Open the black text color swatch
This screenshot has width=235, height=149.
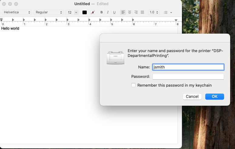pos(85,12)
